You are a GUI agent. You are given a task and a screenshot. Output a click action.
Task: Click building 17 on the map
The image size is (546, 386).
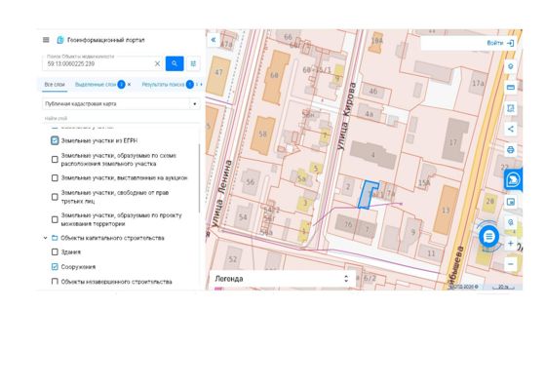coord(453,142)
